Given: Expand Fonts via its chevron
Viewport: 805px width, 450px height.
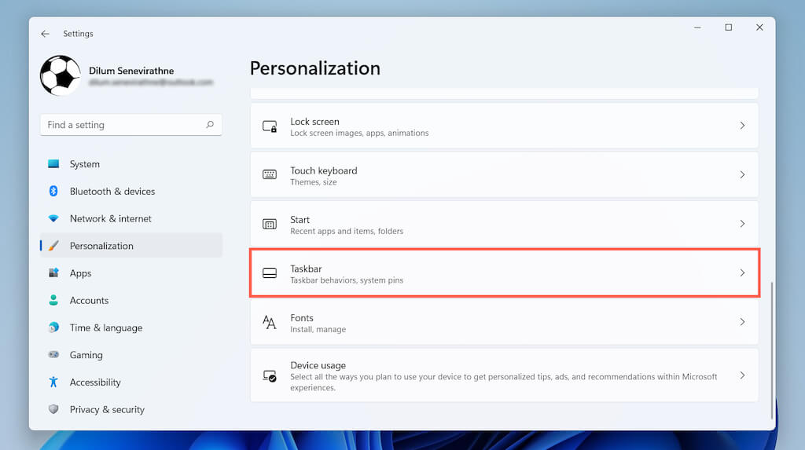Looking at the screenshot, I should 742,322.
